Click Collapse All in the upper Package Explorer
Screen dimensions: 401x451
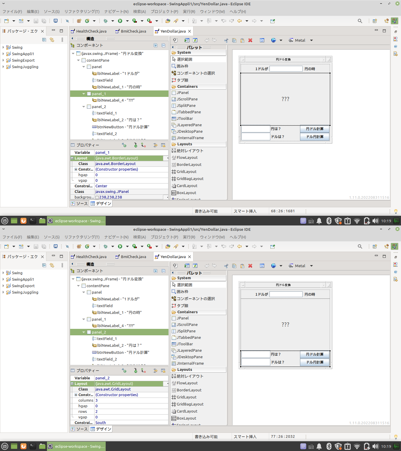coord(44,40)
